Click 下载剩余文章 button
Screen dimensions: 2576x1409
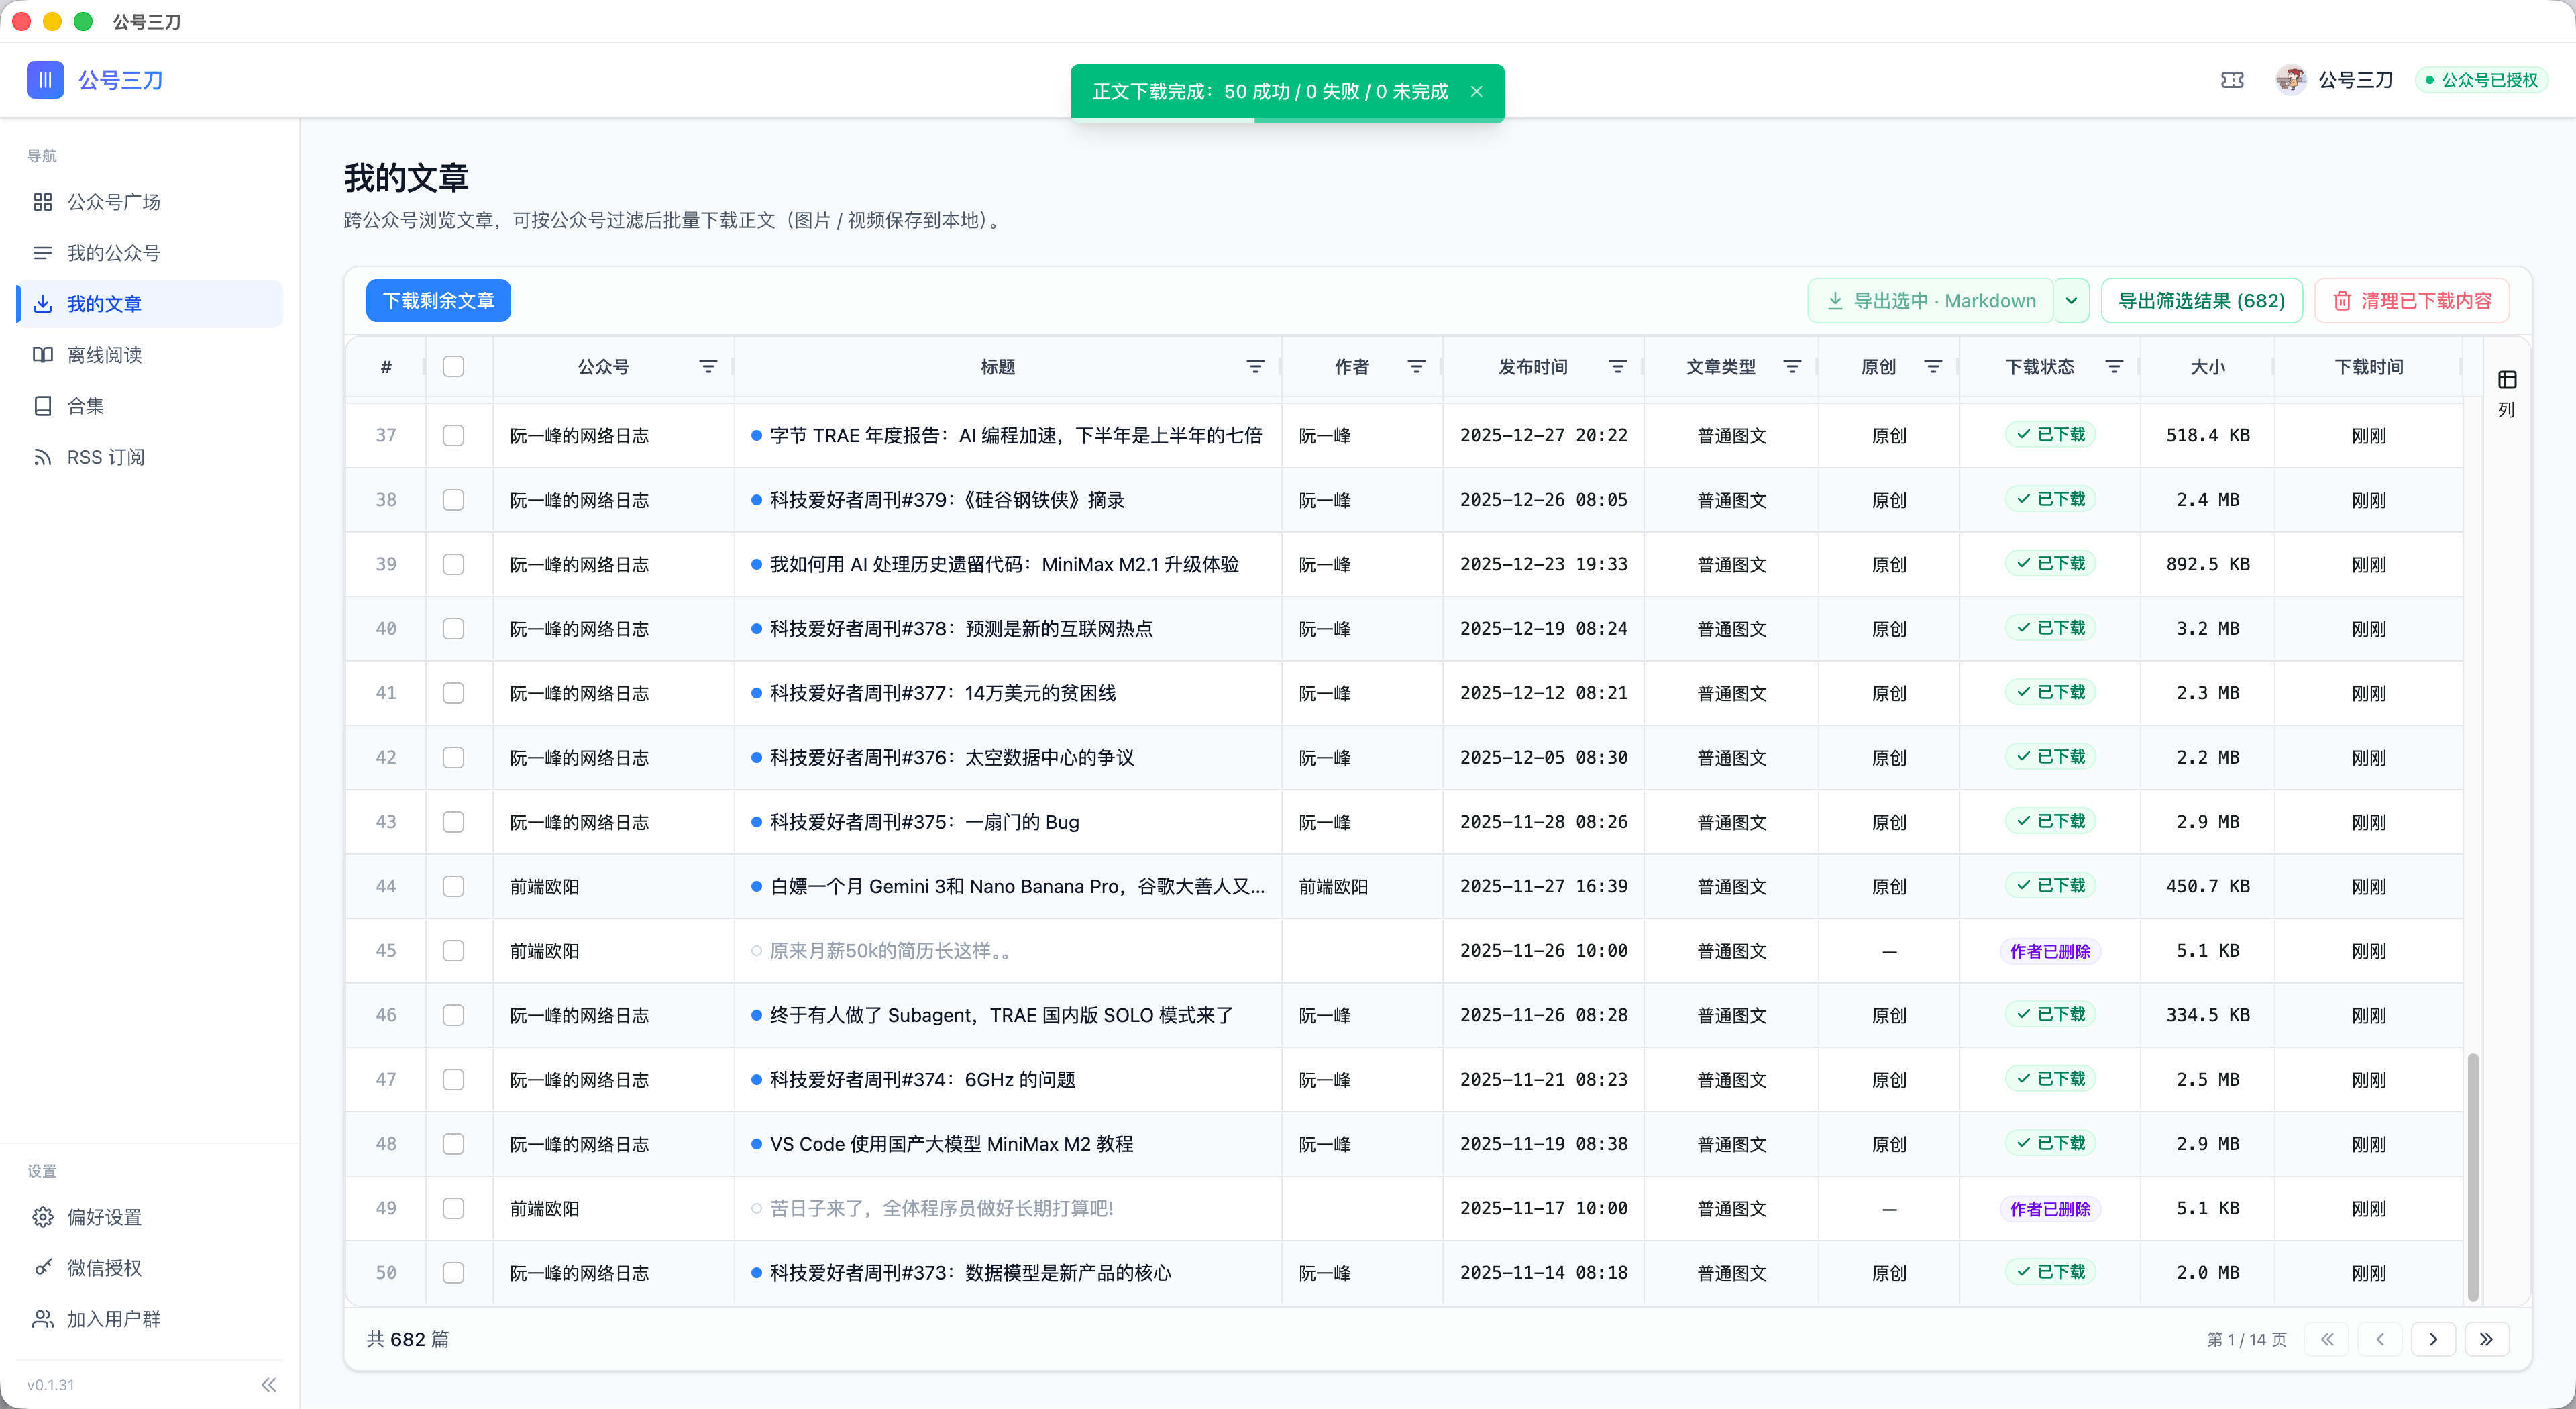pyautogui.click(x=438, y=300)
